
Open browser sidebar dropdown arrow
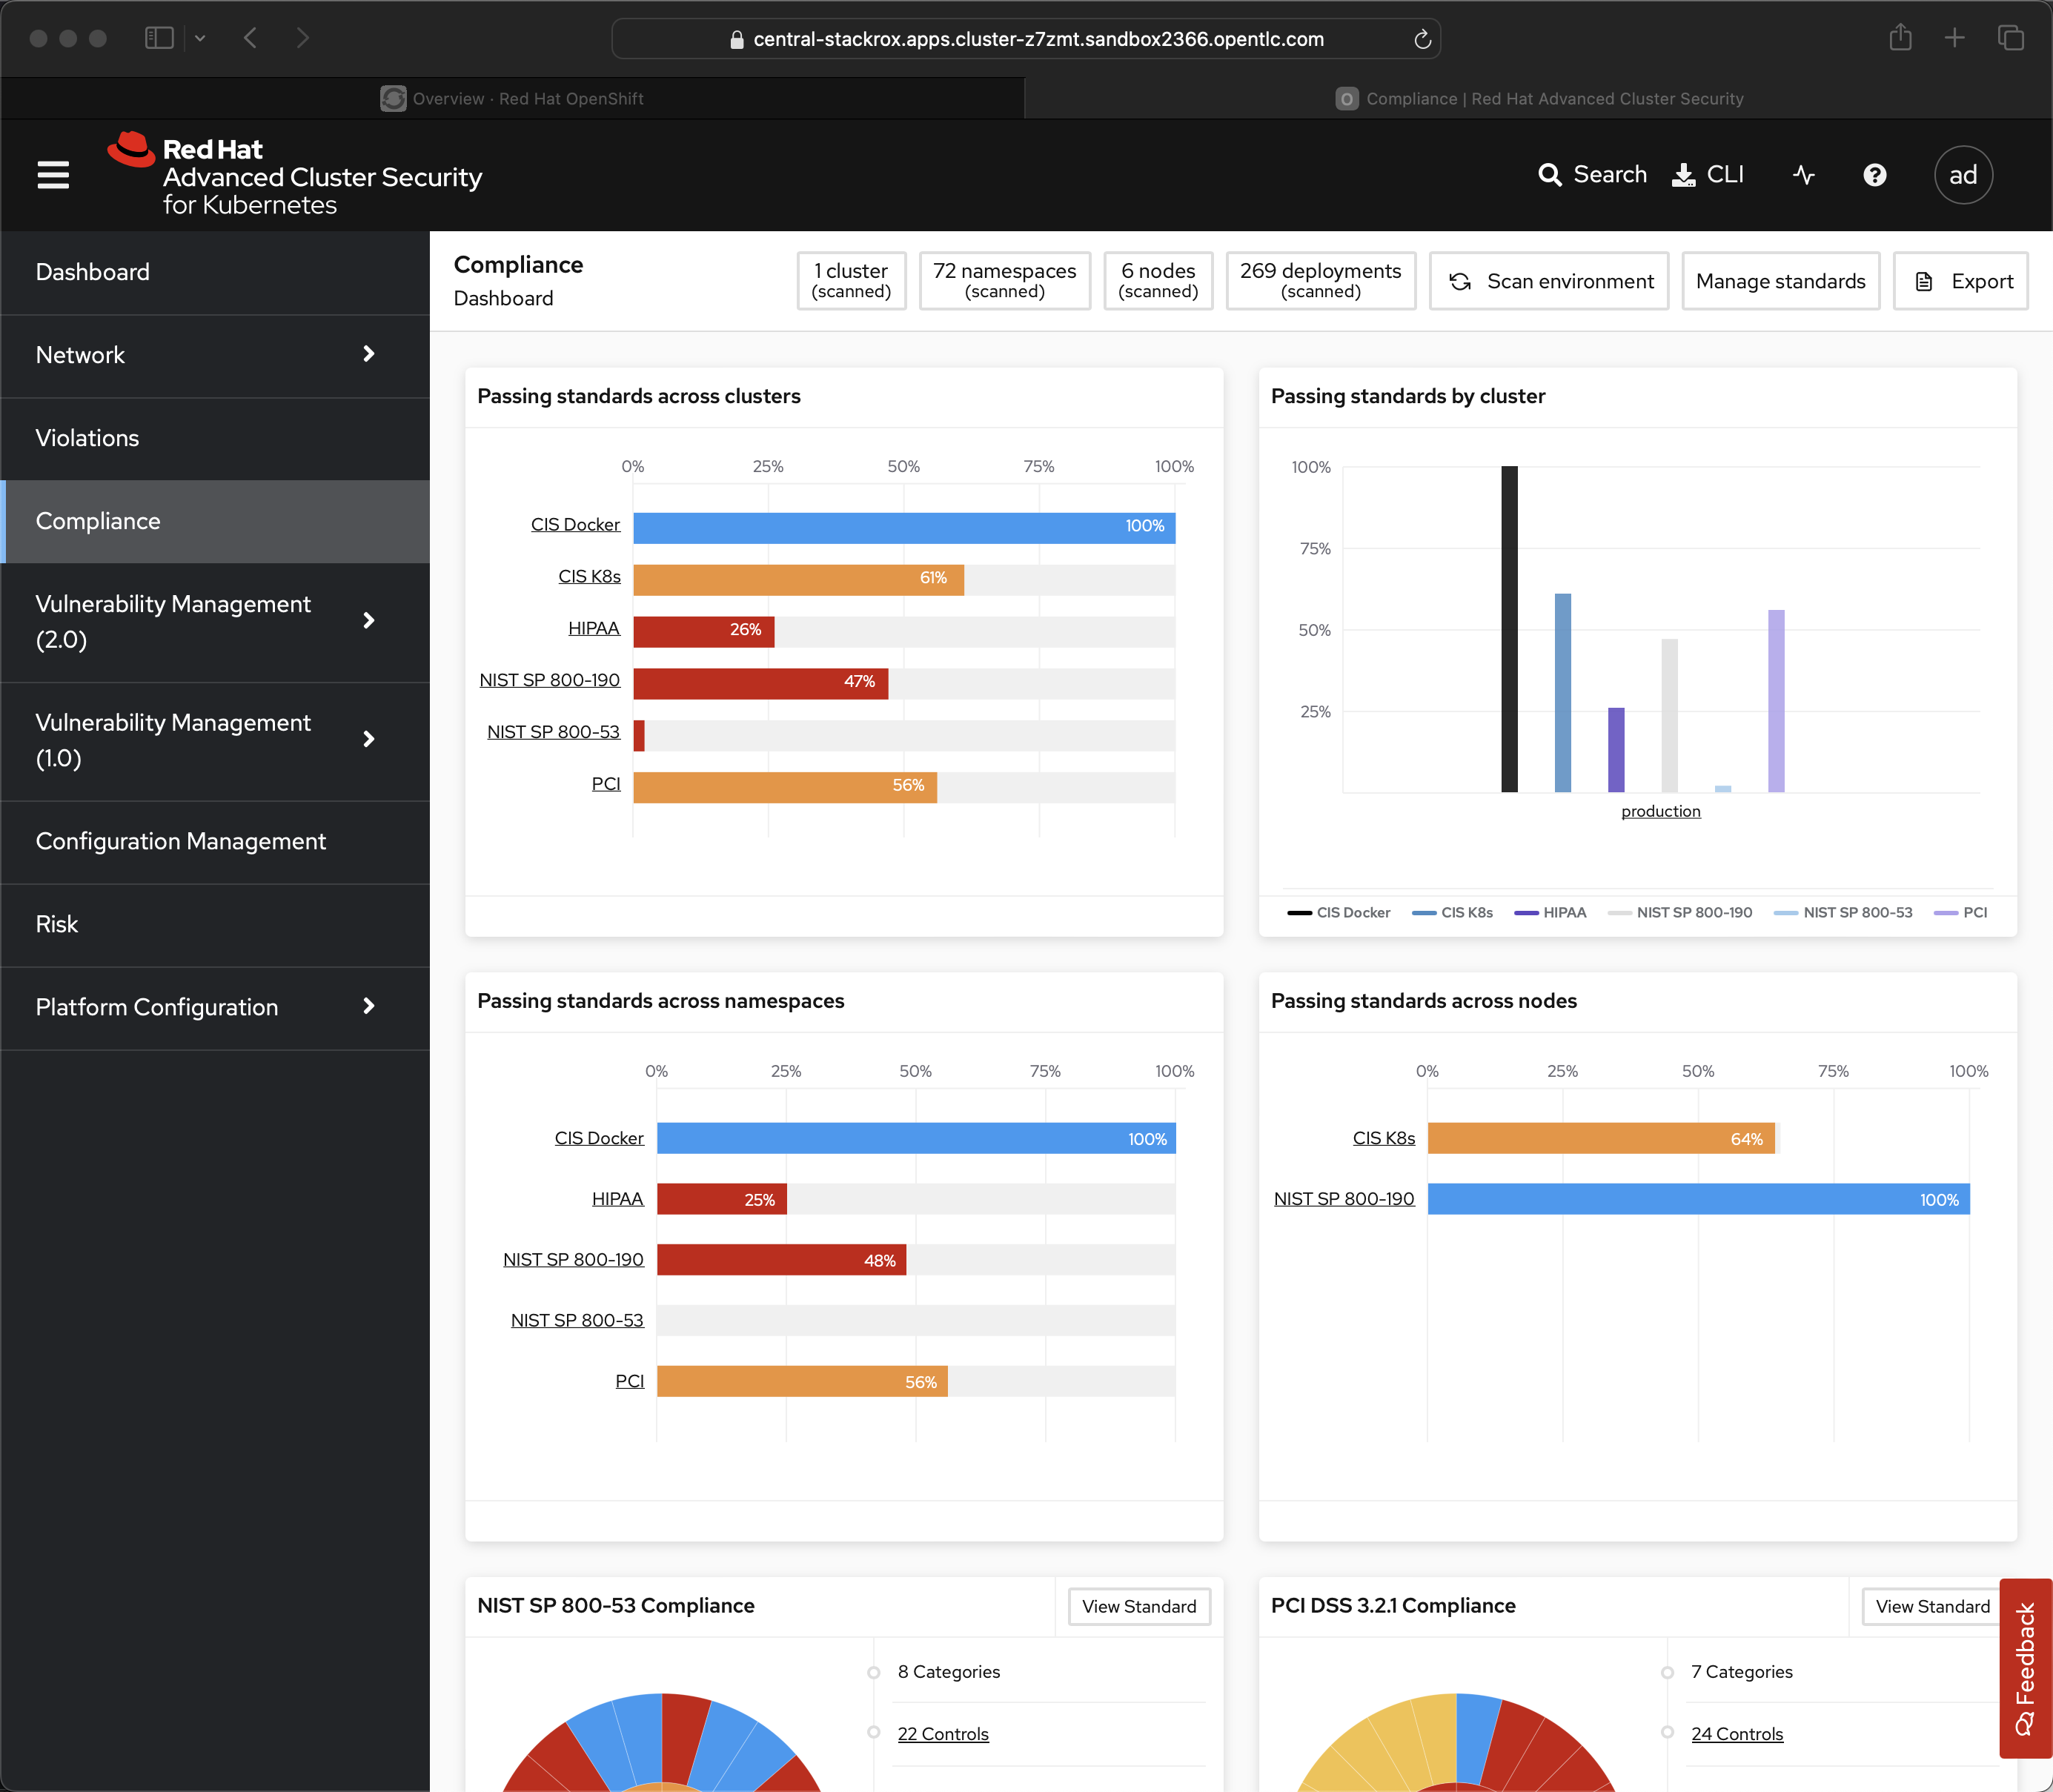(x=200, y=38)
